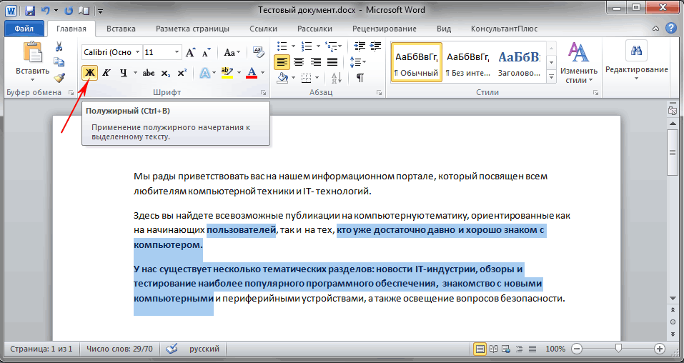
Task: Apply subscript formatting
Action: pos(166,74)
